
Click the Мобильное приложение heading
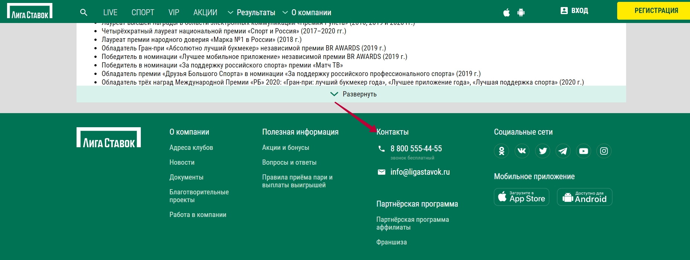pyautogui.click(x=534, y=177)
